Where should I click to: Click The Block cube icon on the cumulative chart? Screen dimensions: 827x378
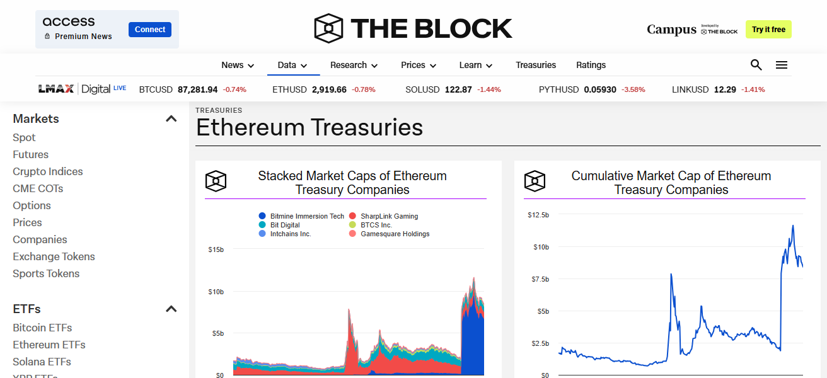535,181
